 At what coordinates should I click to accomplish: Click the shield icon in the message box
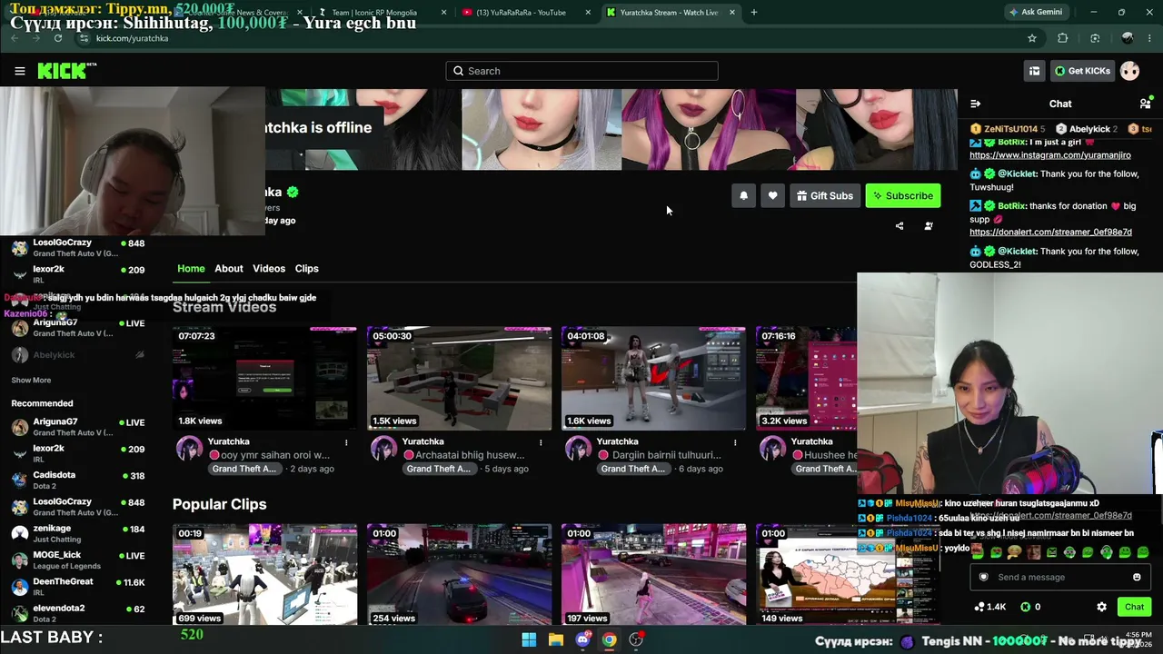[983, 577]
